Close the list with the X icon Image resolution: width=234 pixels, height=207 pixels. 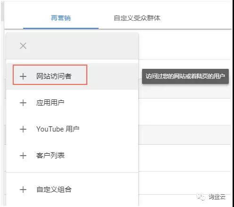click(23, 46)
